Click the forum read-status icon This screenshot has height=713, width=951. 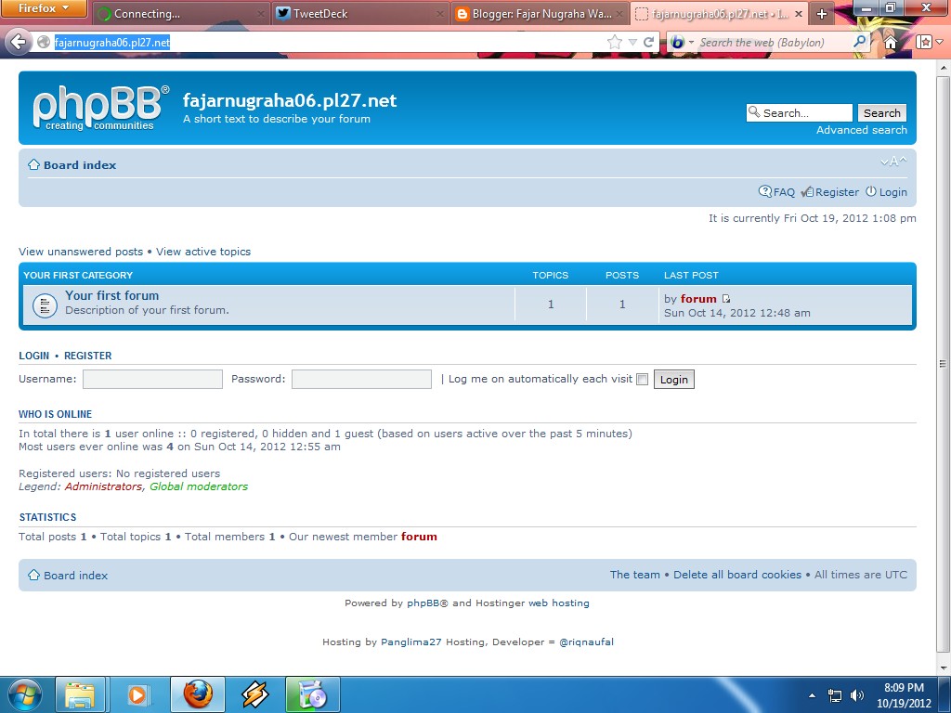(x=45, y=305)
